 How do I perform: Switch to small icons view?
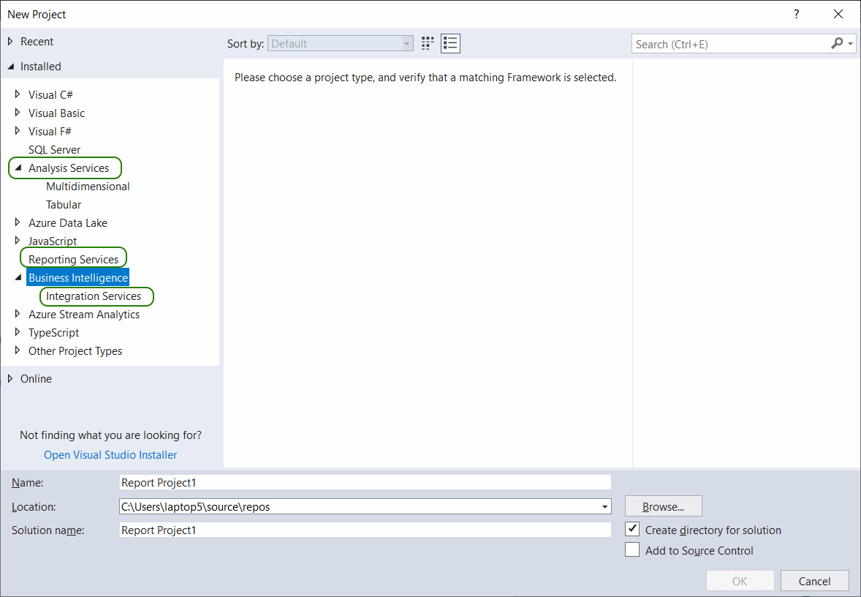tap(428, 43)
